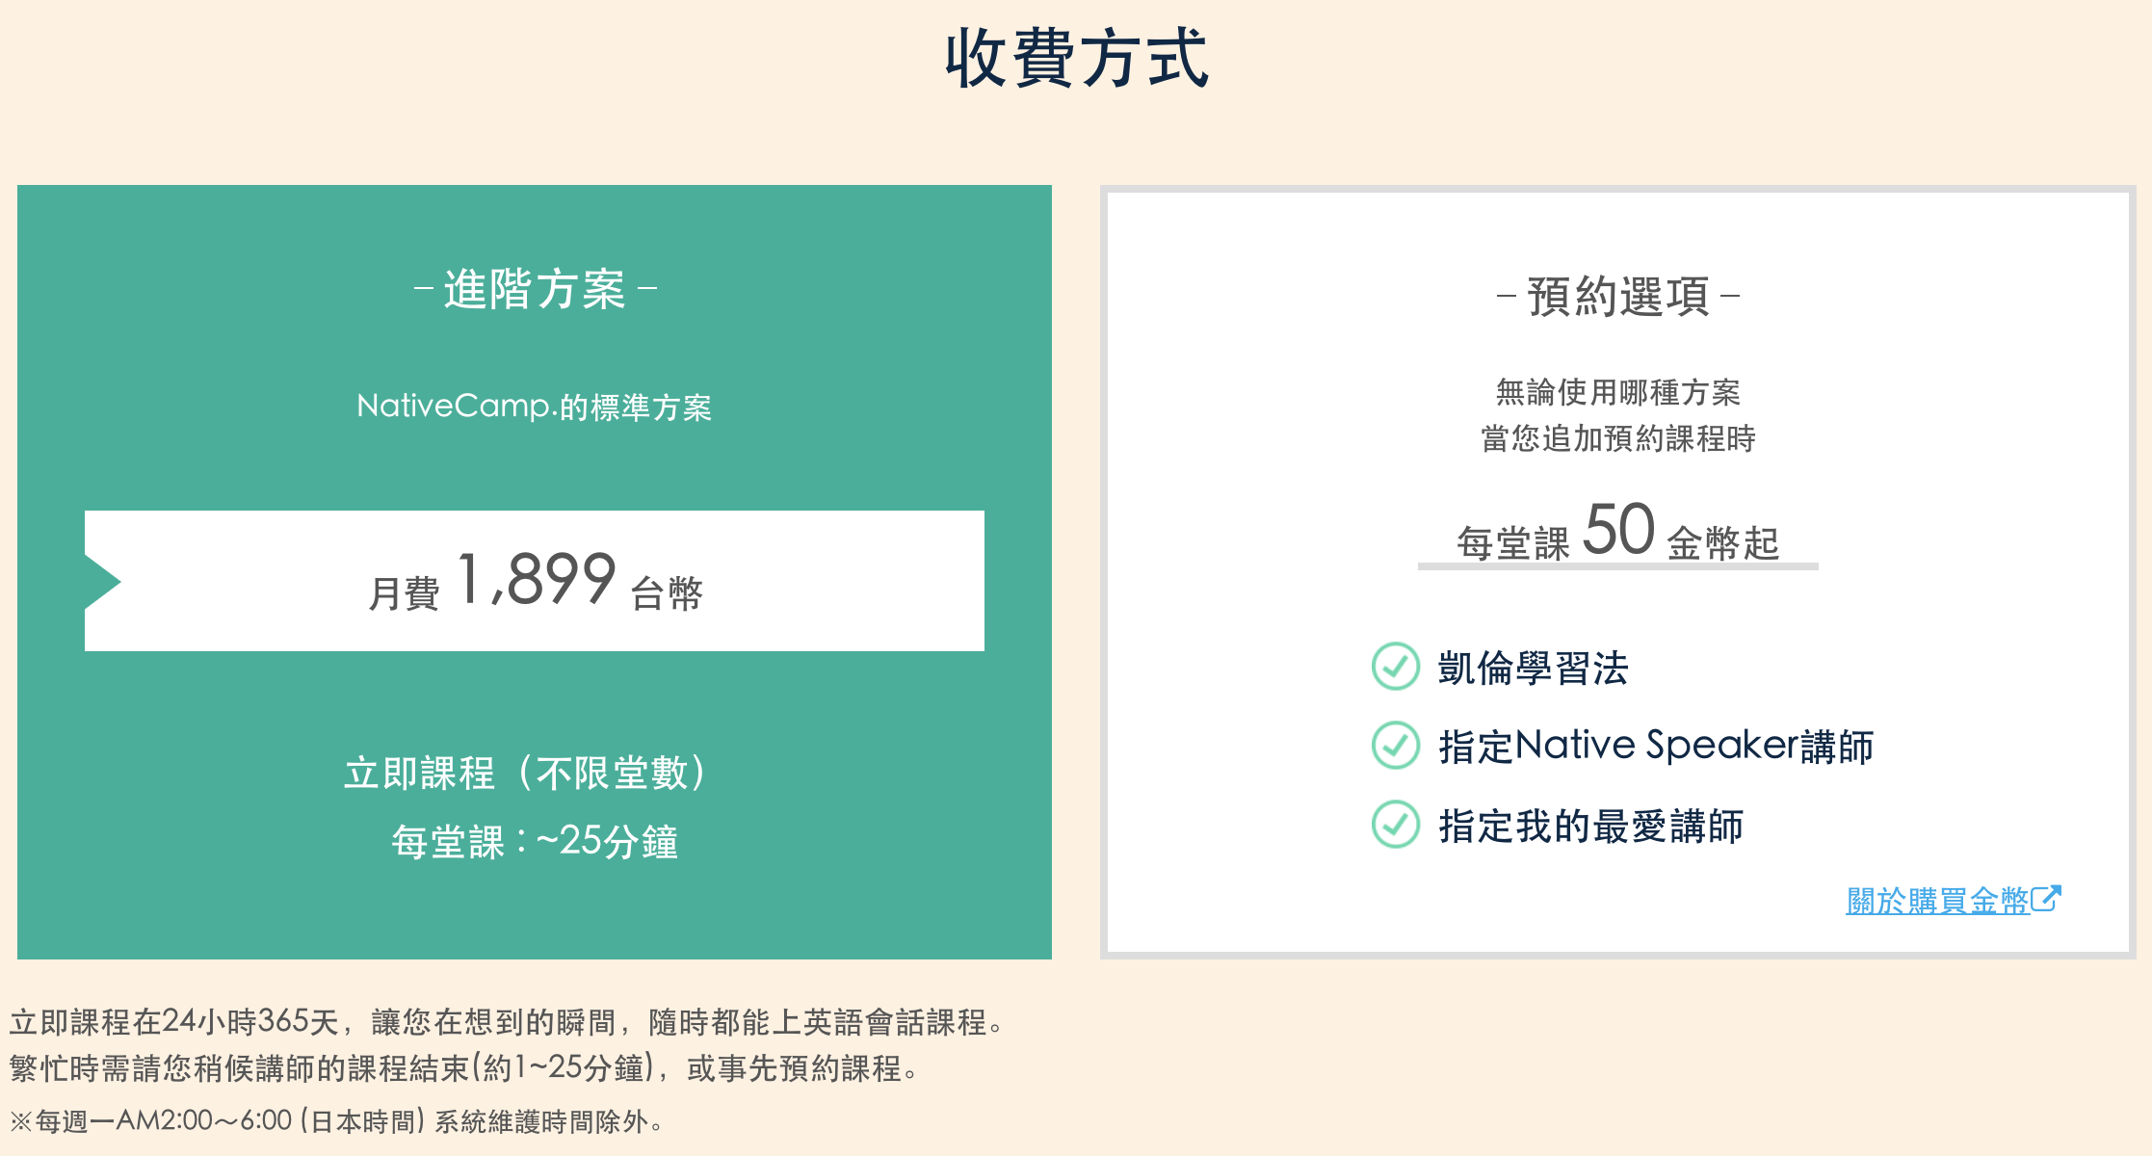Click the external link icon after 關於購買金幣

[x=2046, y=899]
